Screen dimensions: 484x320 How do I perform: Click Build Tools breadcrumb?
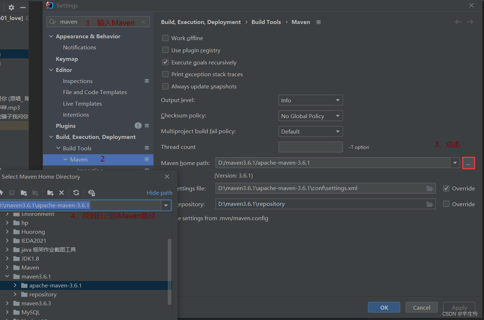pos(266,22)
